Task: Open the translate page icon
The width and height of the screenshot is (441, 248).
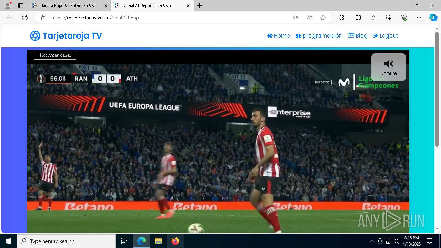Action: coord(296,18)
